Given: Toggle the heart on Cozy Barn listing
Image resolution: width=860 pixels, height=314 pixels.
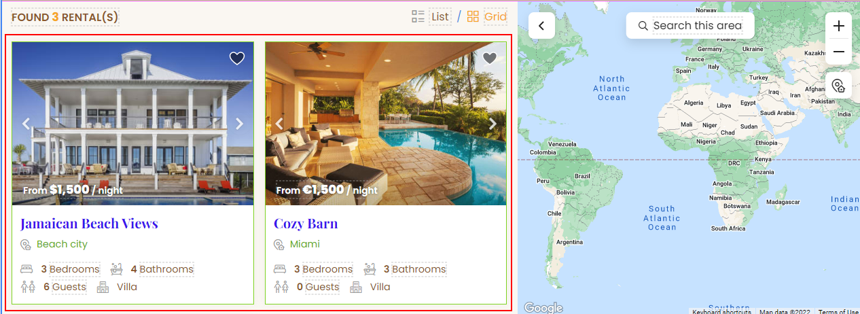Looking at the screenshot, I should pyautogui.click(x=490, y=58).
